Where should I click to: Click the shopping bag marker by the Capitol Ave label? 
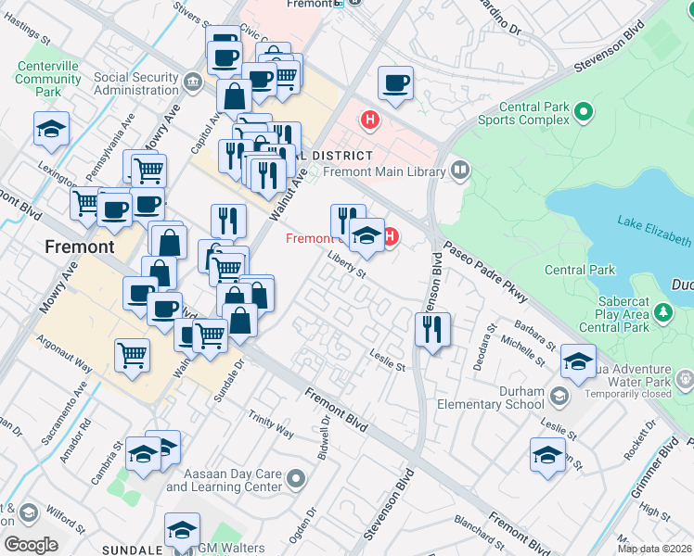pos(235,96)
